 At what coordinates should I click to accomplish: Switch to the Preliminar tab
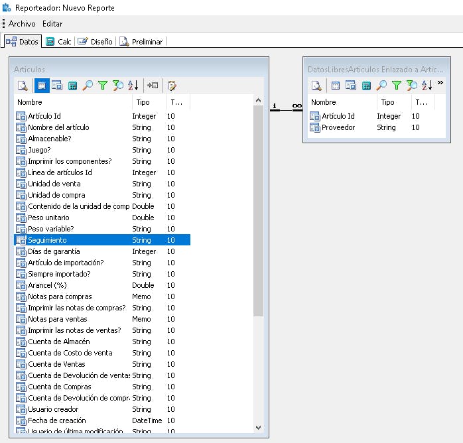[141, 42]
